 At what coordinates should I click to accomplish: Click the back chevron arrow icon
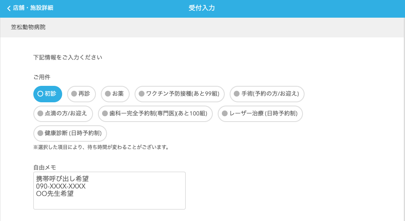click(9, 8)
